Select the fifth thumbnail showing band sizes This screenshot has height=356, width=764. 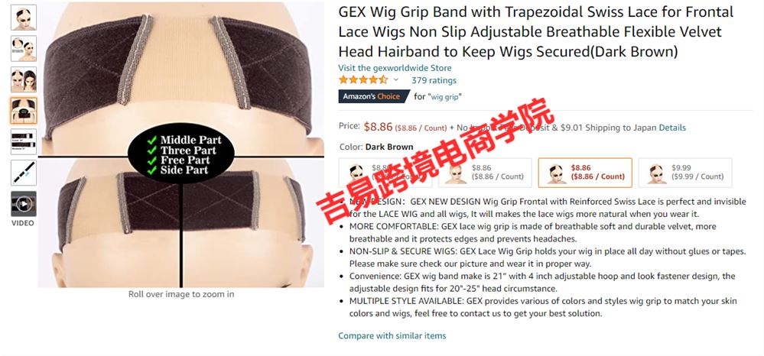pyautogui.click(x=24, y=142)
